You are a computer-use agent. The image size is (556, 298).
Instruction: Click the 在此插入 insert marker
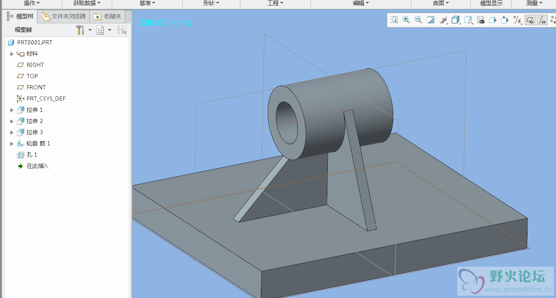[x=33, y=166]
